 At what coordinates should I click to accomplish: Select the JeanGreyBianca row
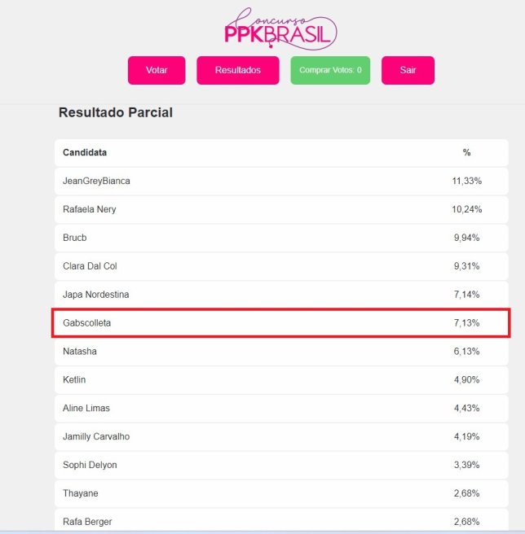click(281, 181)
